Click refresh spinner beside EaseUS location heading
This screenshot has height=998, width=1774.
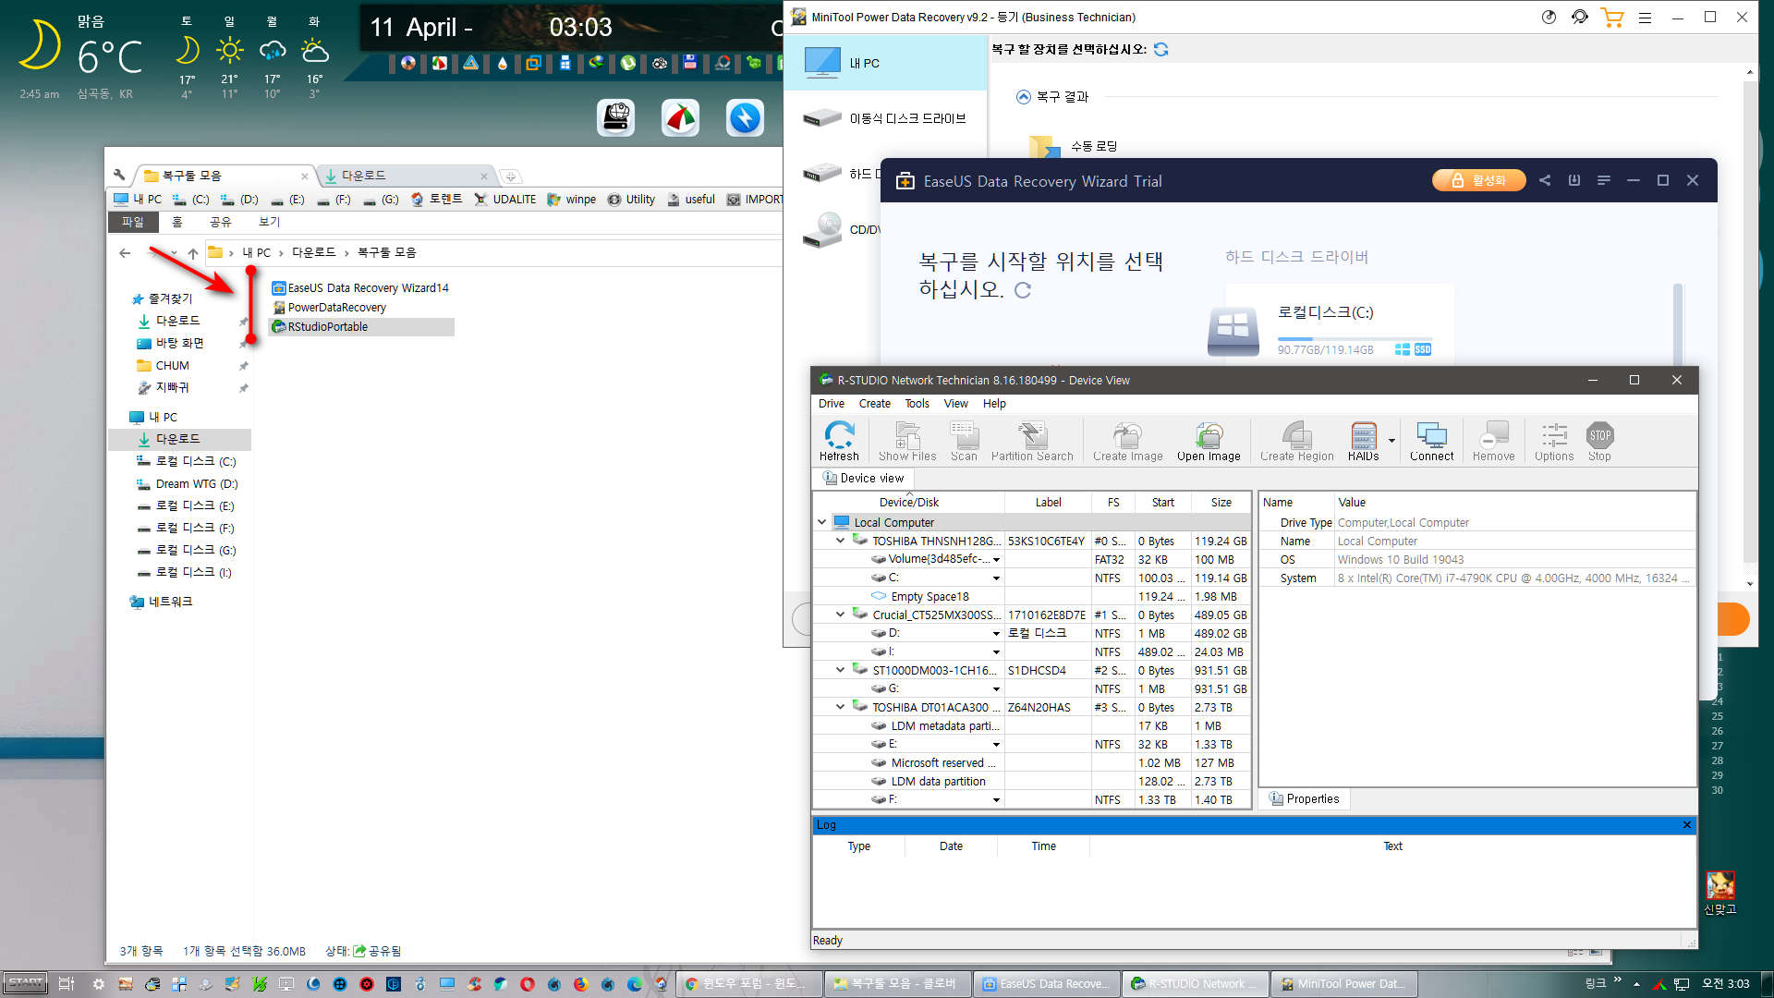[x=1023, y=290]
